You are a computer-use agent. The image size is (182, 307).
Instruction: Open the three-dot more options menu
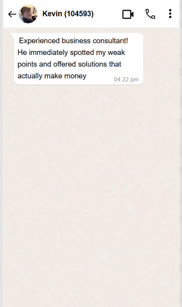tap(170, 14)
